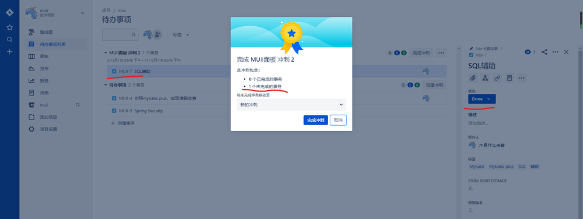Select the MUII-7 SQL辅助 issue row
This screenshot has height=219, width=583.
[x=277, y=71]
